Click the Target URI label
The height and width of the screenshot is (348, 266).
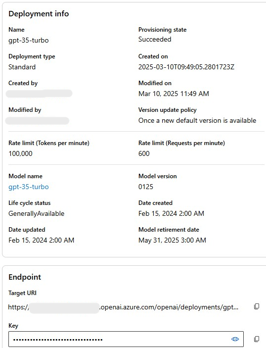tap(22, 293)
